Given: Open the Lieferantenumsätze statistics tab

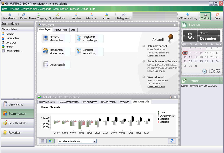Looking at the screenshot, I should tap(69, 102).
